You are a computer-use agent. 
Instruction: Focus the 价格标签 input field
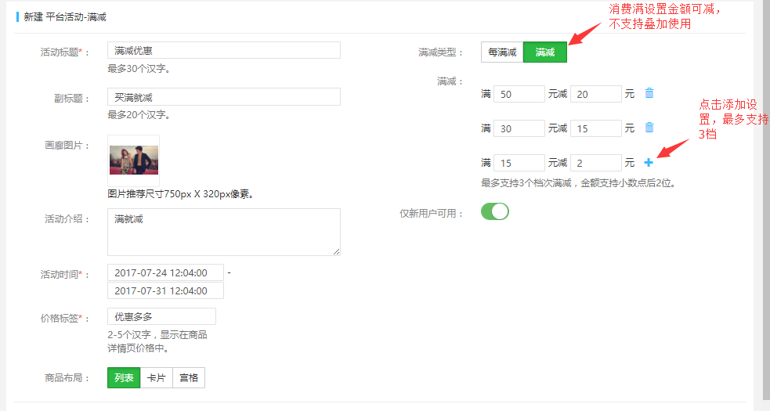161,317
